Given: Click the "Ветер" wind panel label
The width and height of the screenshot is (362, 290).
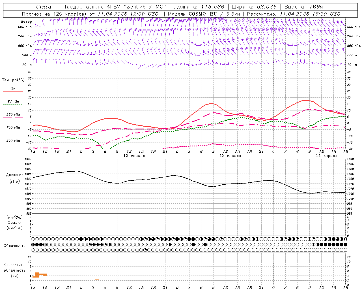Looking at the screenshot, I should [26, 22].
